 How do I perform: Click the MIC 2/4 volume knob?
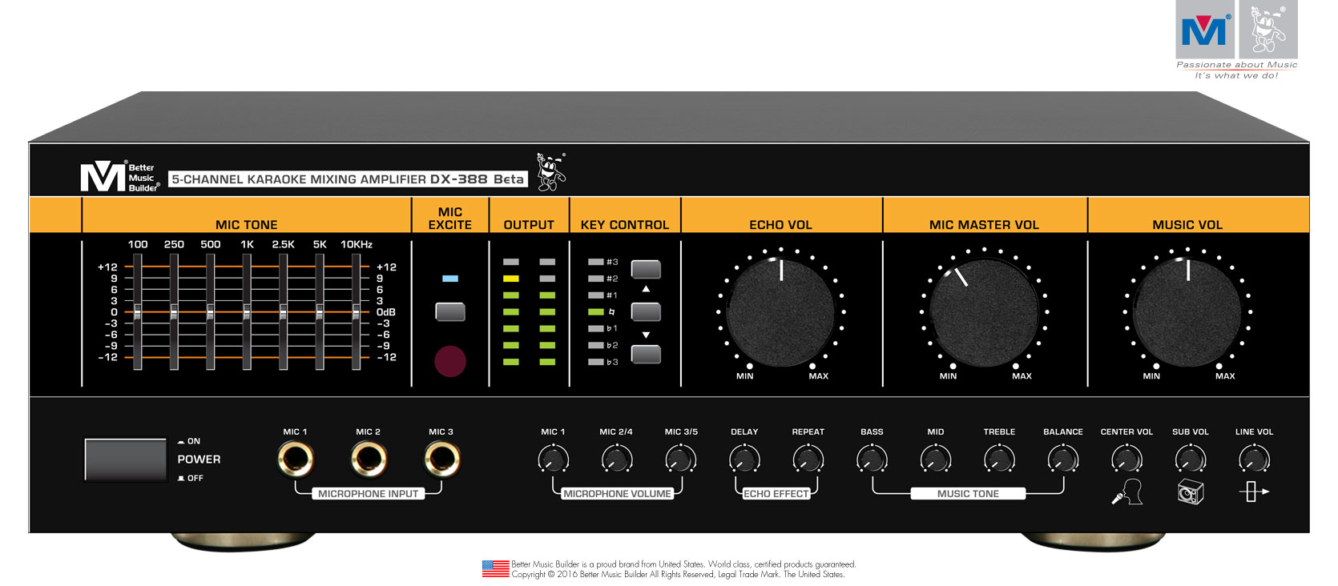click(616, 460)
